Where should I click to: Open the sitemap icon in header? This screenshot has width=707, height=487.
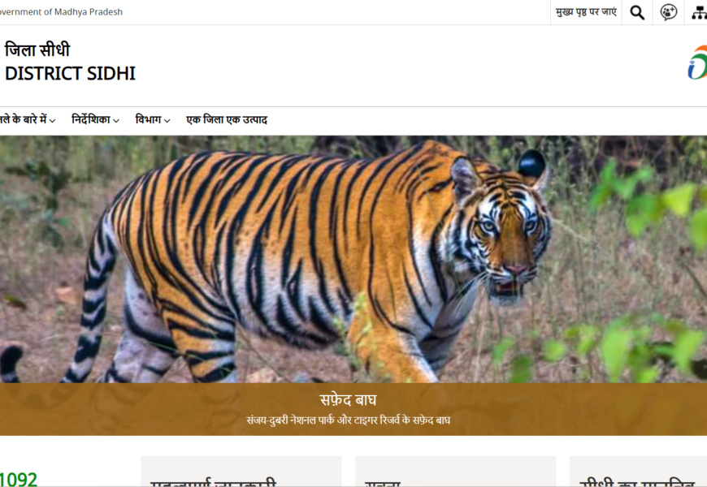click(x=698, y=12)
